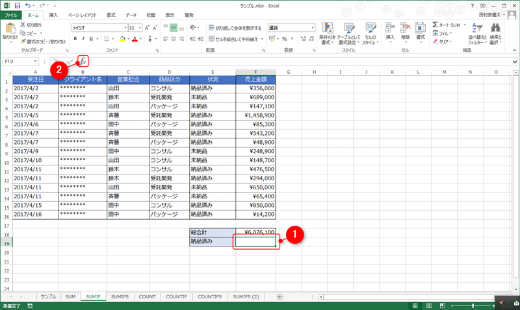
Task: Click the Font color A icon
Action: [135, 39]
